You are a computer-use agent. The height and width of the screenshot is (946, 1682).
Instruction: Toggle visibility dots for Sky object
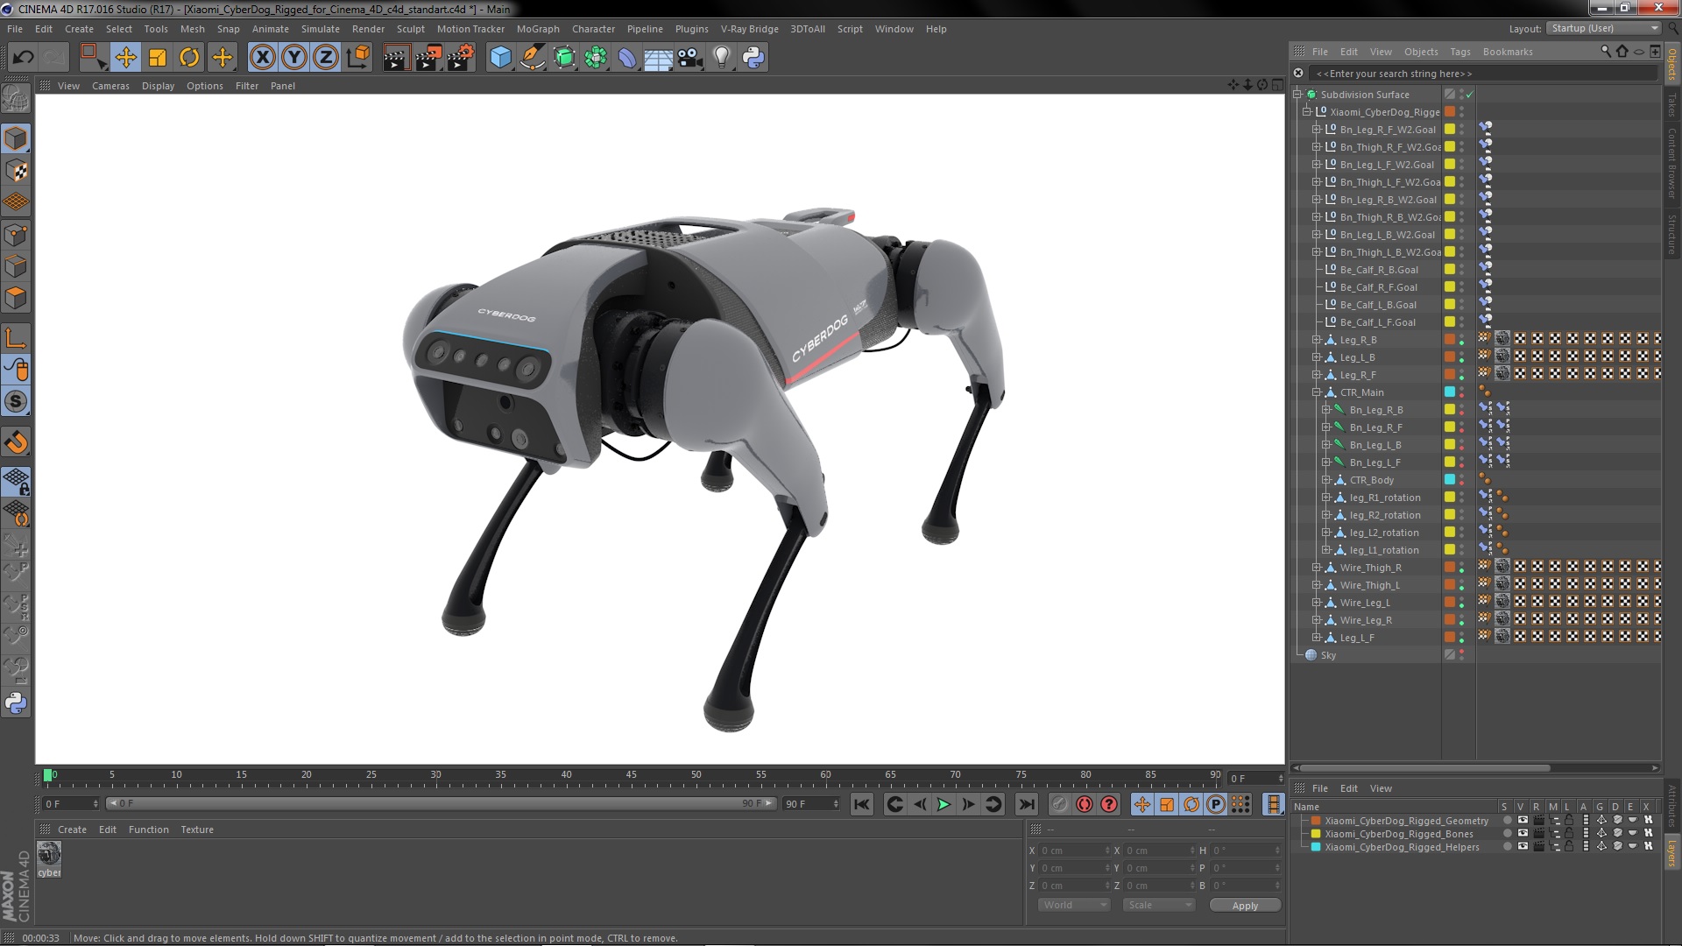coord(1461,655)
